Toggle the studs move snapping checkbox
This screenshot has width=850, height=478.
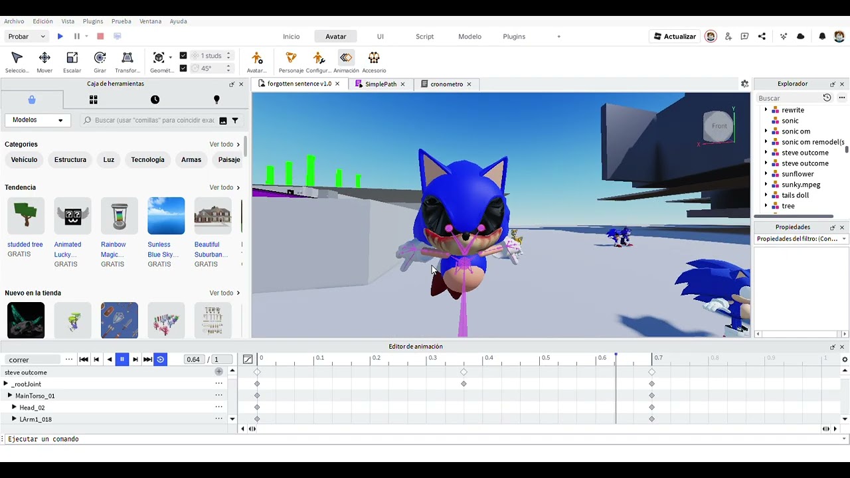coord(183,56)
